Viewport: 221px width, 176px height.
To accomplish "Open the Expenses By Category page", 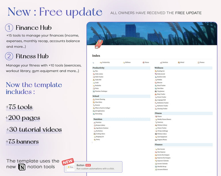I will pos(164,158).
